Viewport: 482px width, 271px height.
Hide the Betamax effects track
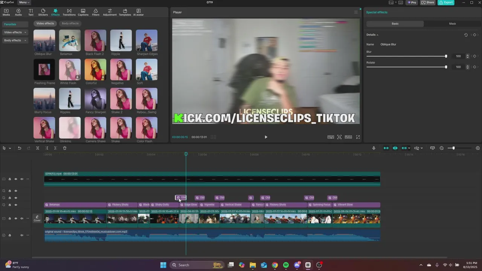click(16, 205)
